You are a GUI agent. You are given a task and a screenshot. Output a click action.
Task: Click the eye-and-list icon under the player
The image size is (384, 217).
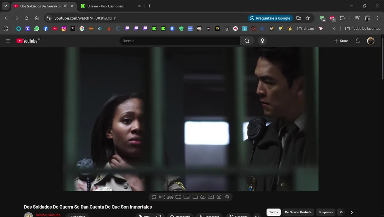[170, 197]
